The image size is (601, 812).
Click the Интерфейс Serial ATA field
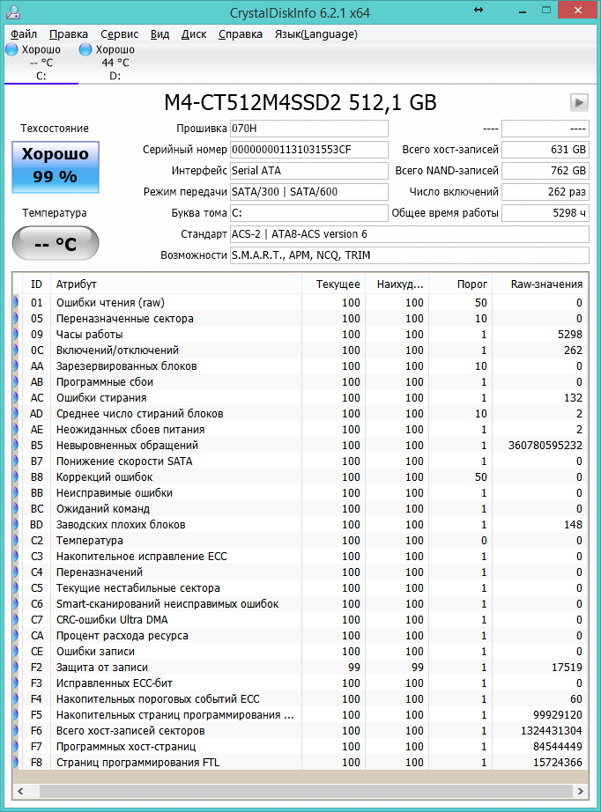308,171
